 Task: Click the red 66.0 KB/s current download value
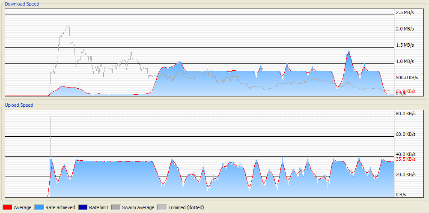point(405,91)
